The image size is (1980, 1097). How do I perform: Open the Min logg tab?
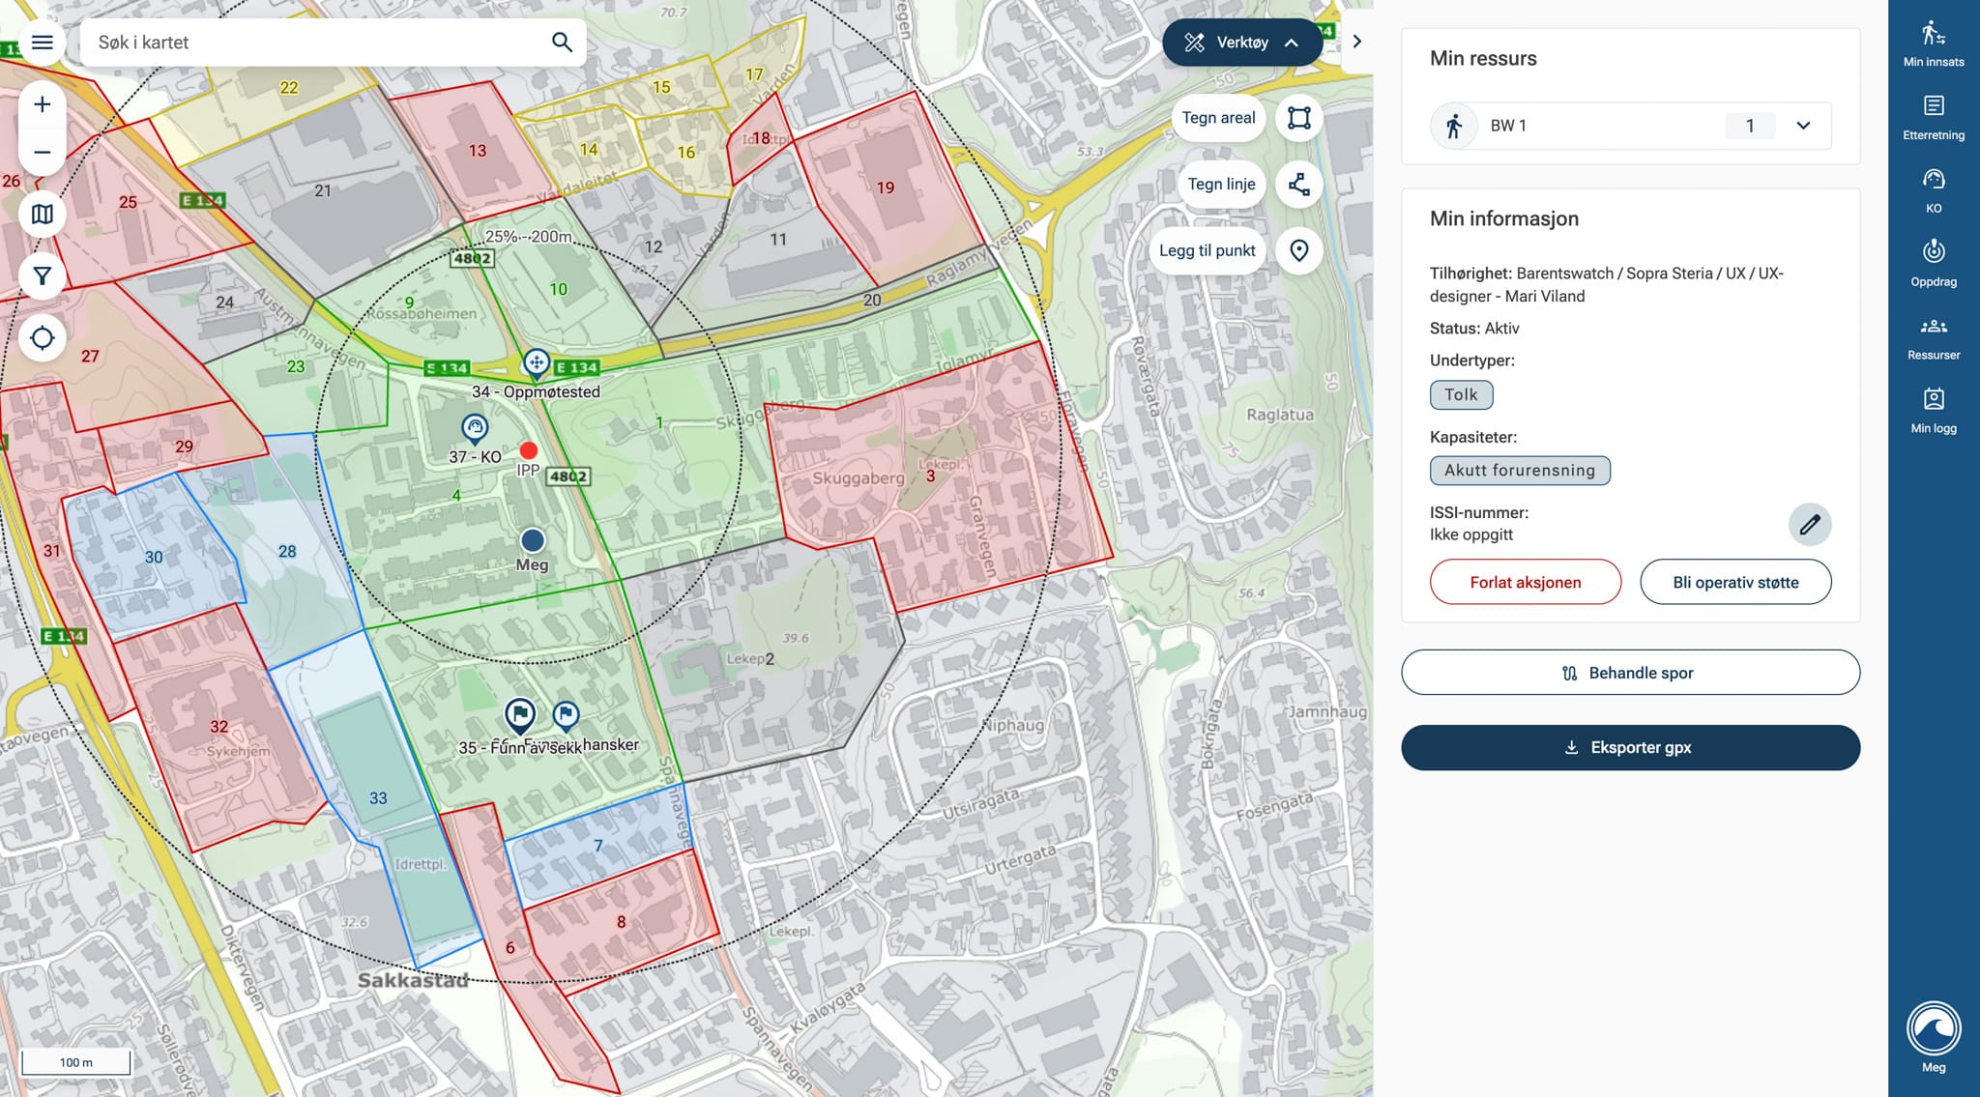tap(1933, 411)
